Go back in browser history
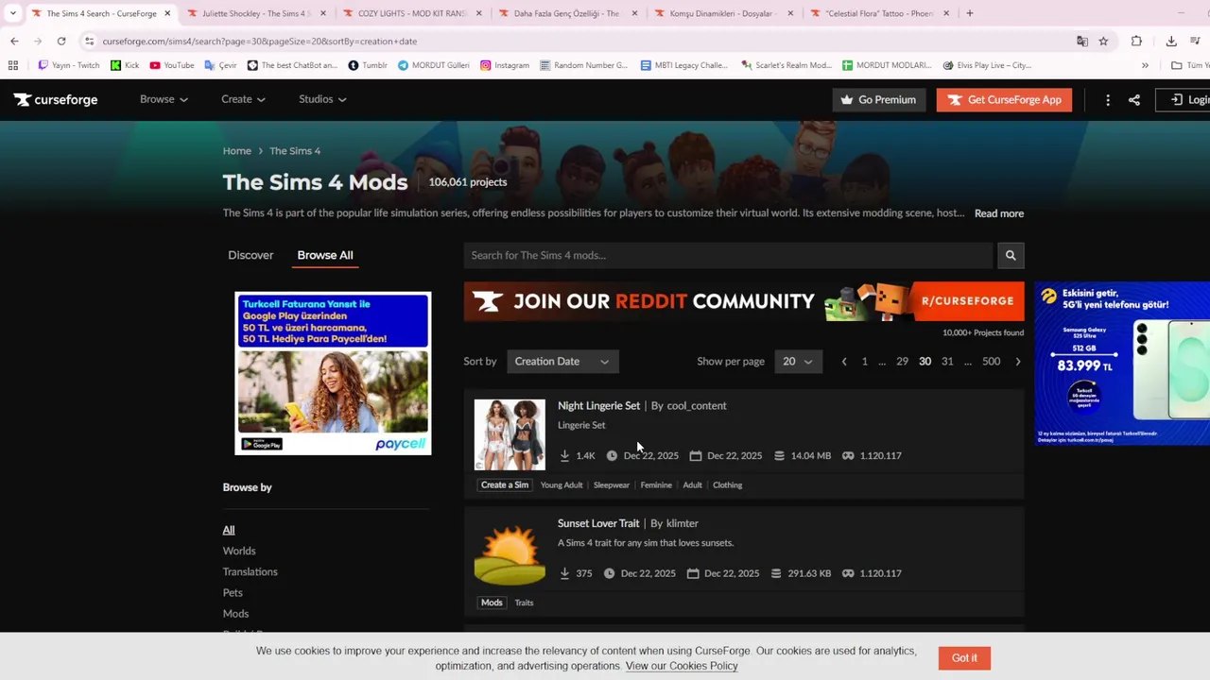 point(14,42)
